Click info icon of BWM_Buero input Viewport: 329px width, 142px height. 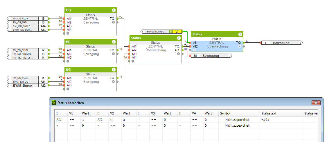pos(9,85)
